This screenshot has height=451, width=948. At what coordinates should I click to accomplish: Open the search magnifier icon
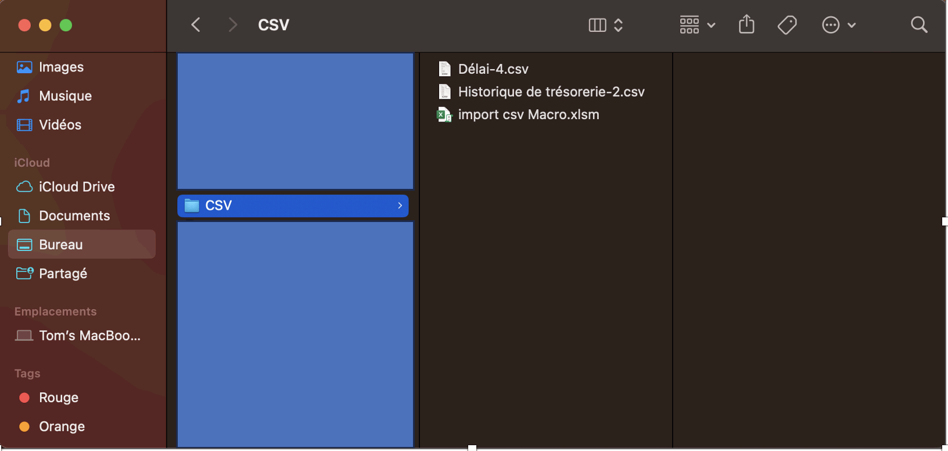click(919, 25)
